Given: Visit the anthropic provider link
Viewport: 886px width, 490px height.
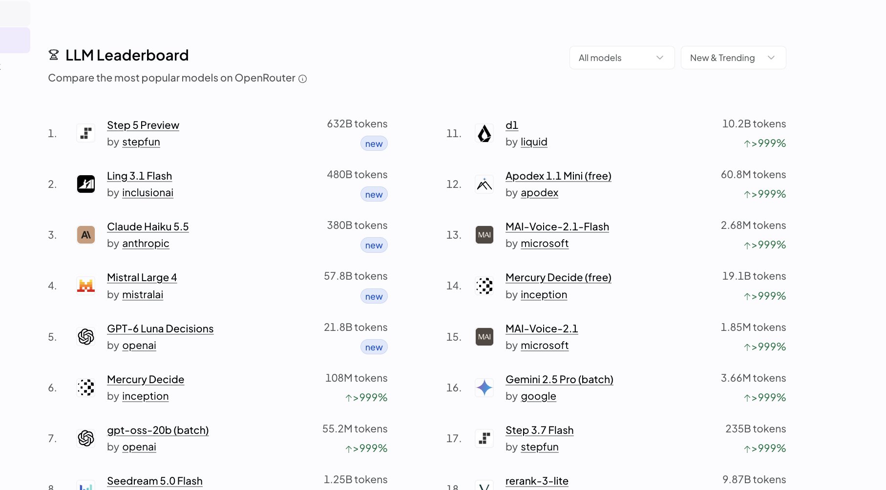Looking at the screenshot, I should pyautogui.click(x=146, y=243).
